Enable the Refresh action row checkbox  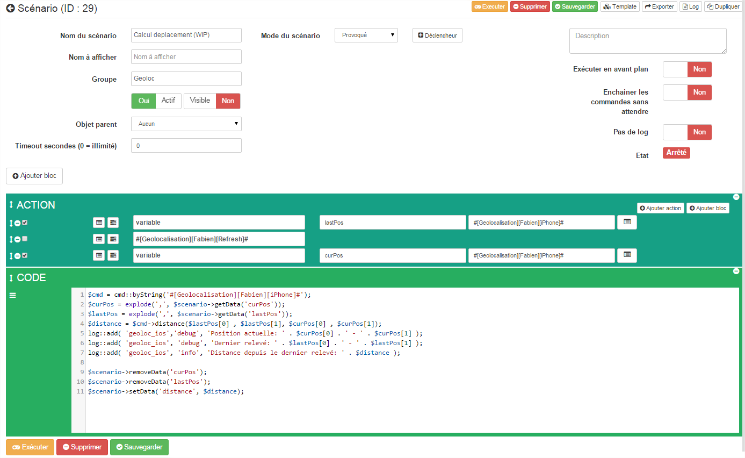pyautogui.click(x=25, y=239)
